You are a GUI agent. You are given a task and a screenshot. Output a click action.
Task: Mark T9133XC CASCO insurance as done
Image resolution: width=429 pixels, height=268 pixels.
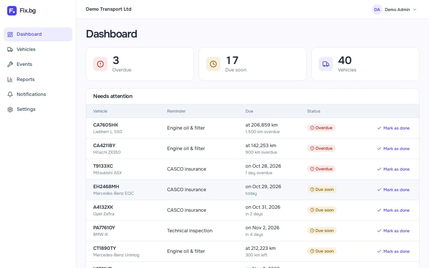(x=393, y=169)
